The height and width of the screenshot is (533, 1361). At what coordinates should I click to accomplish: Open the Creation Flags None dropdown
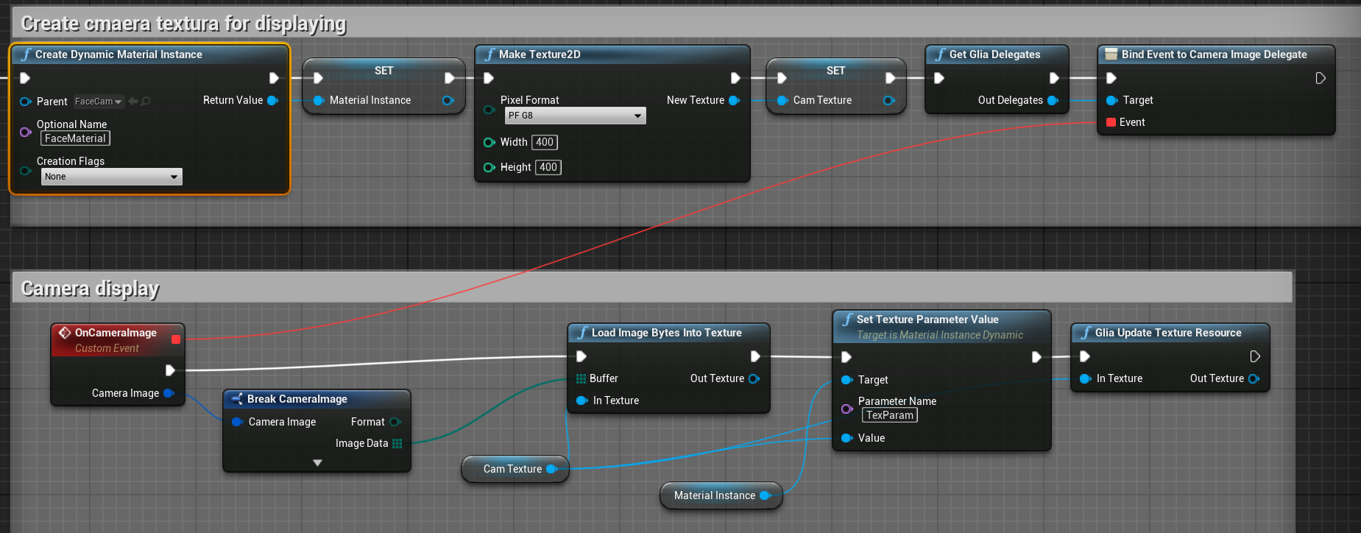[x=111, y=177]
